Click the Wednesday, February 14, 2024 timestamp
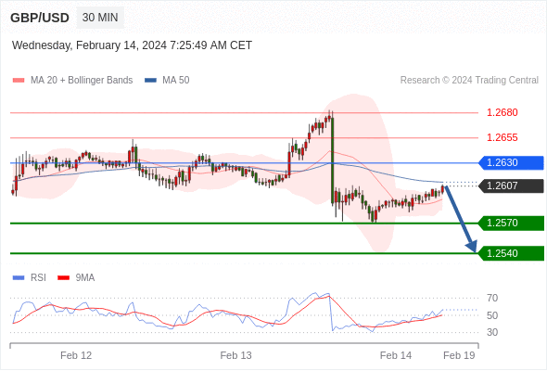 coord(132,45)
